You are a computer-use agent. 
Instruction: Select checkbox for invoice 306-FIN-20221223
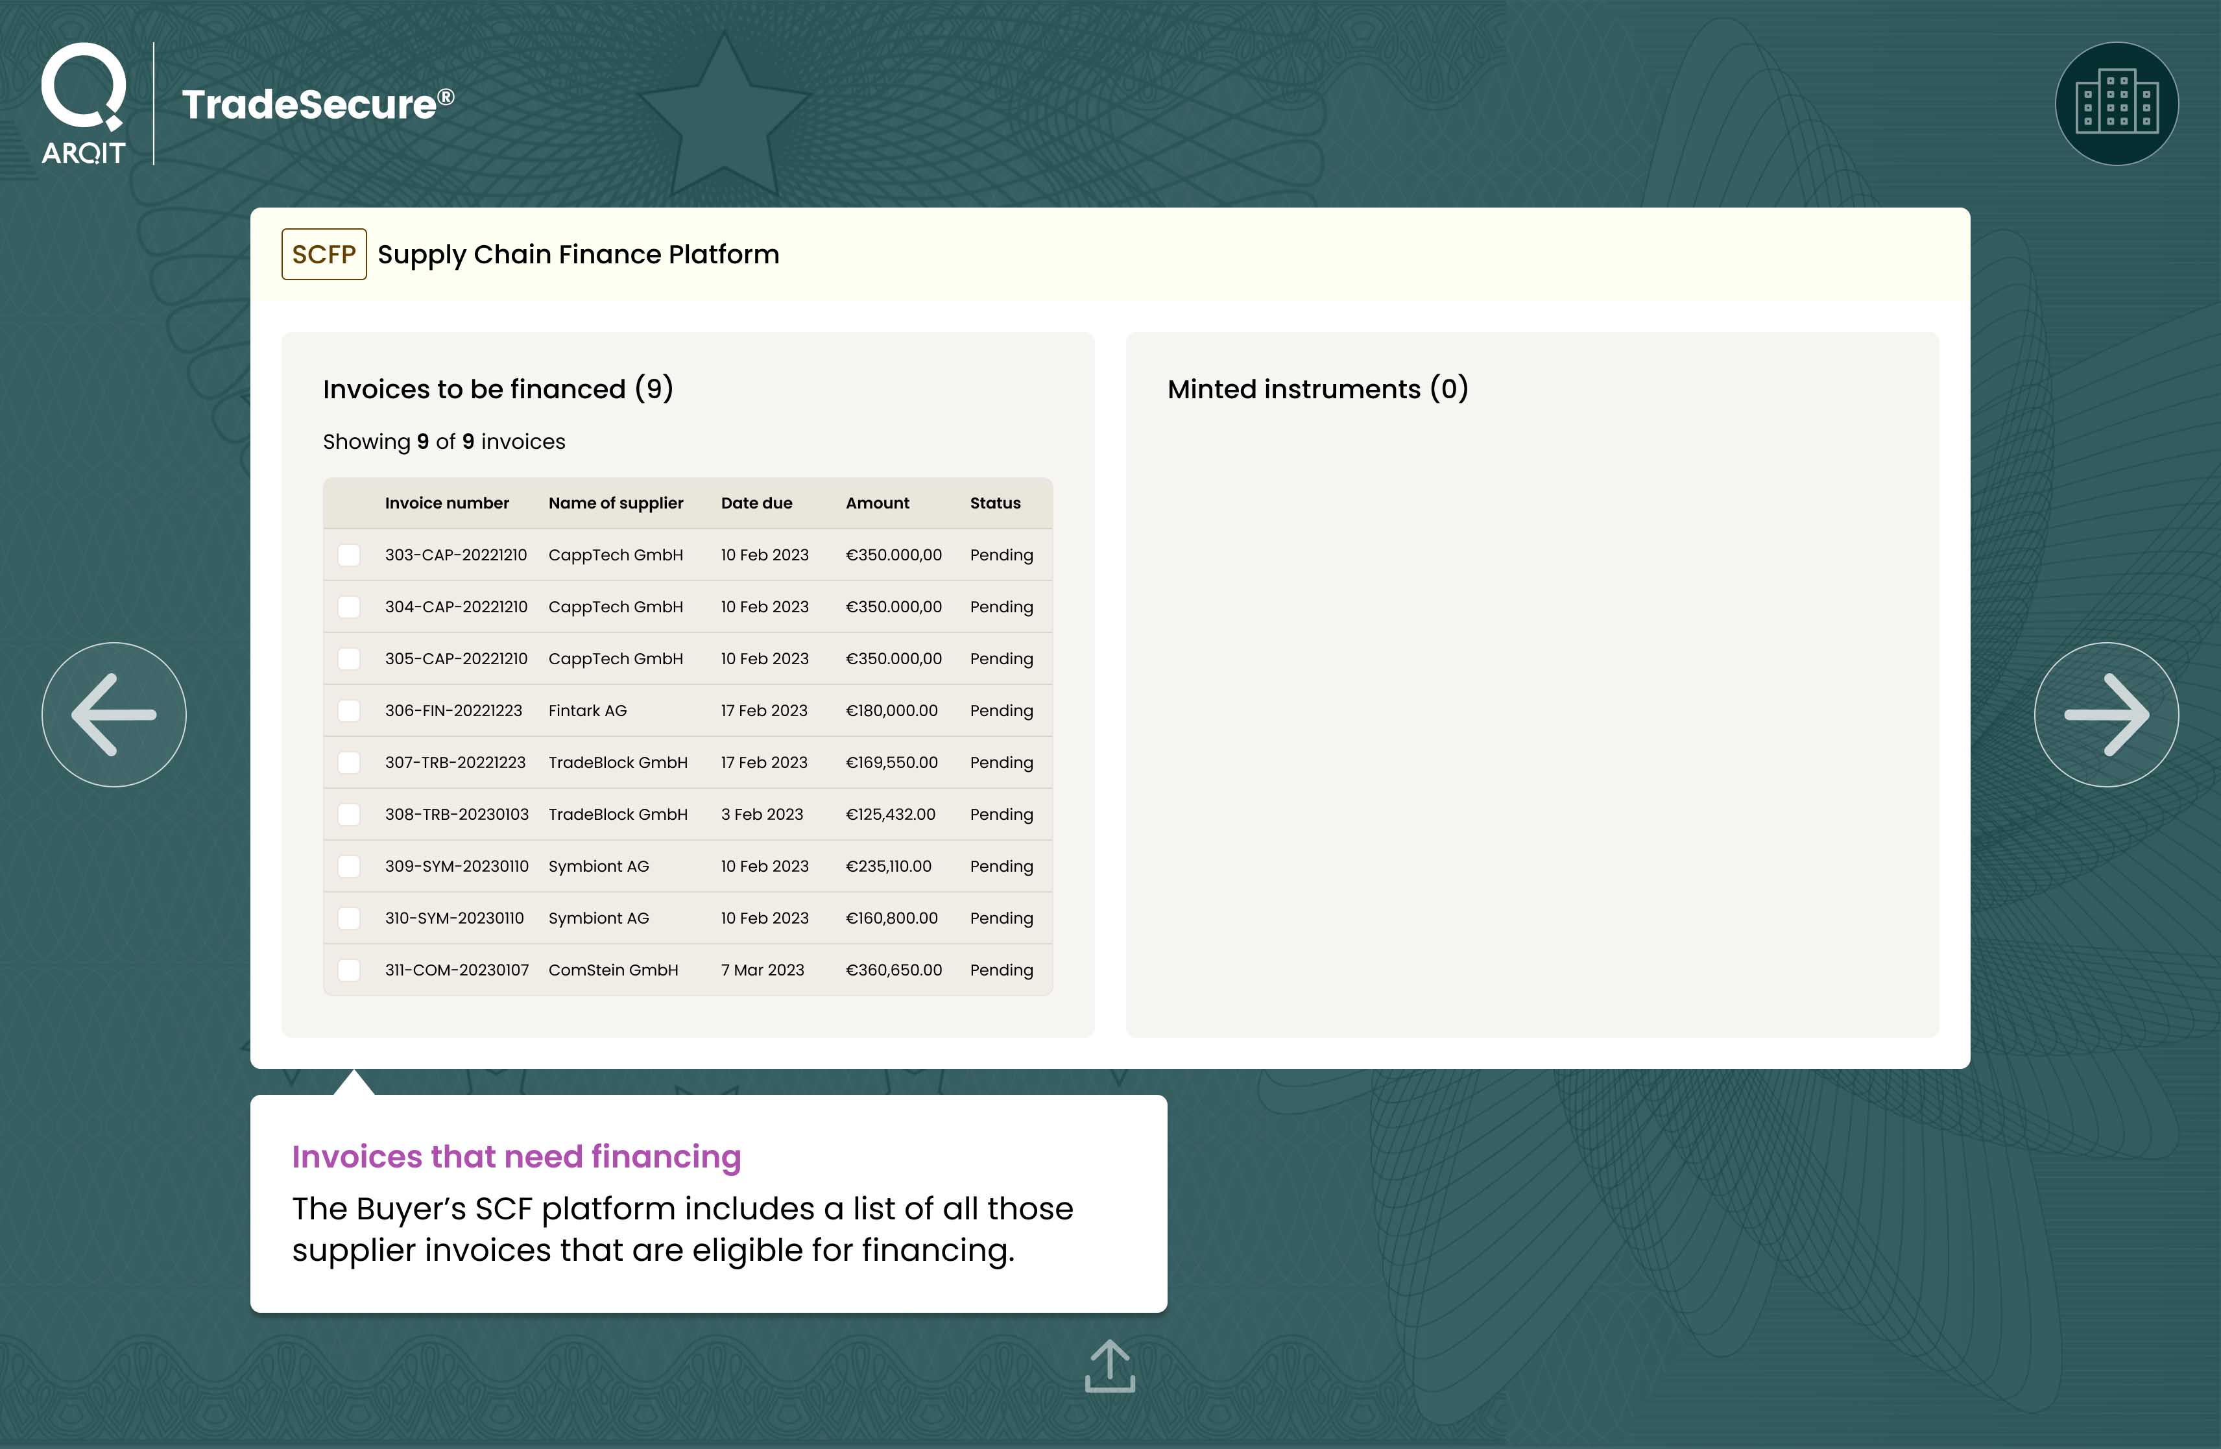pos(349,711)
